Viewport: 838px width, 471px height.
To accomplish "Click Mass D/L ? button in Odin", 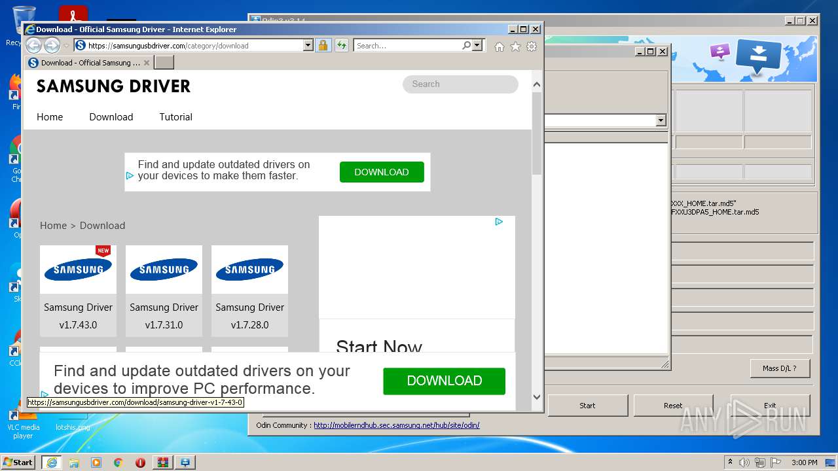I will (780, 368).
